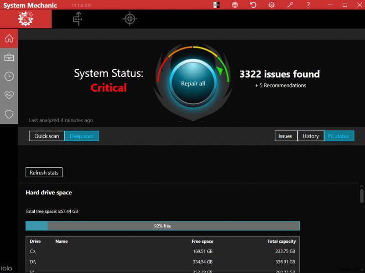Click the Refresh stats button
The image size is (365, 273).
point(44,173)
